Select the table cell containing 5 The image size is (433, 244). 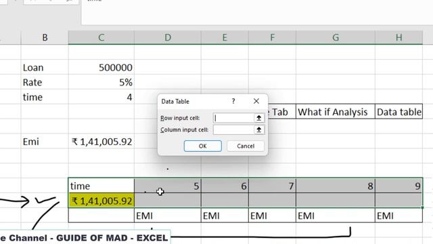click(168, 186)
